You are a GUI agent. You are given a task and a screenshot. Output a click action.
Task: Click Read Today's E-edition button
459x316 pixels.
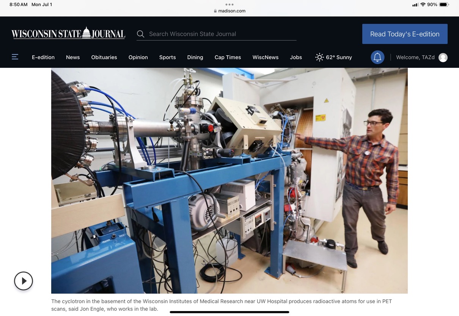click(x=405, y=34)
